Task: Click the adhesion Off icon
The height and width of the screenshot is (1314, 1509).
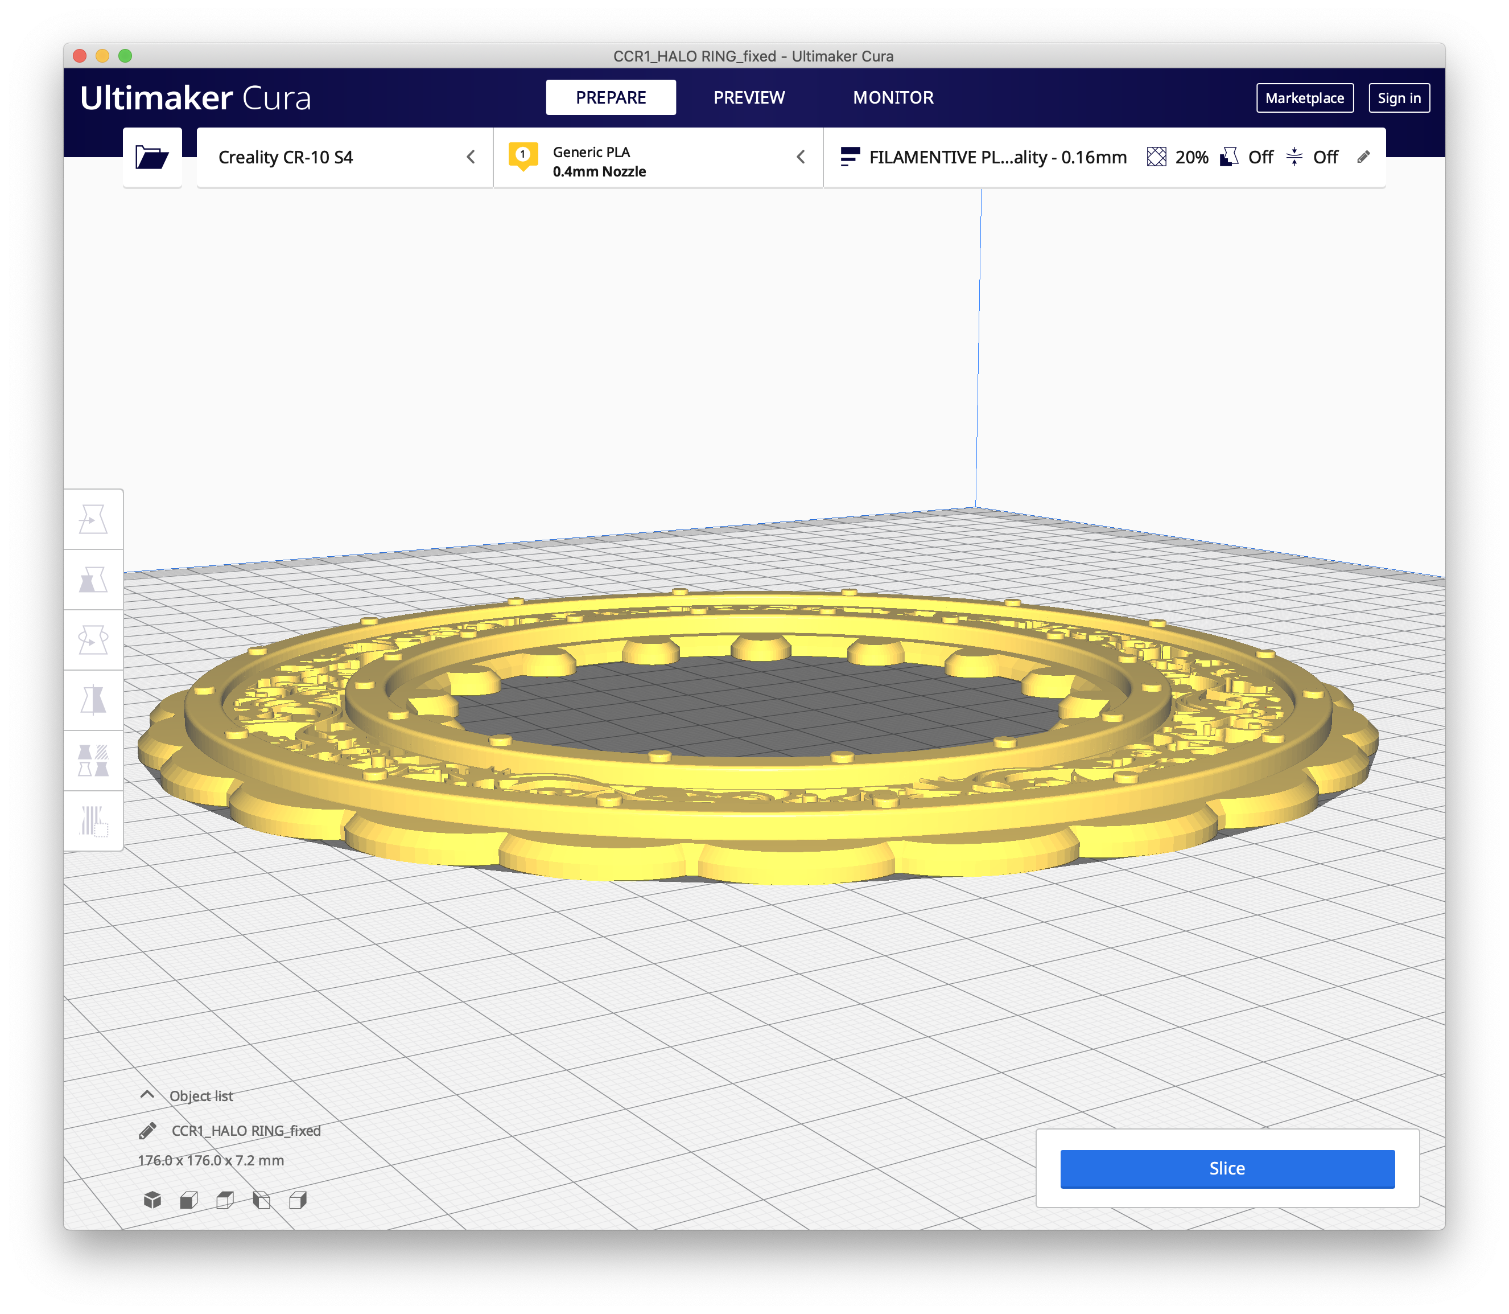Action: [1294, 157]
